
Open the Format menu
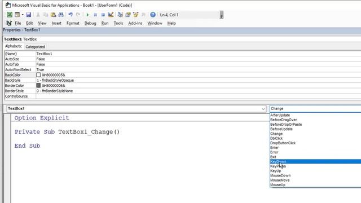point(73,23)
